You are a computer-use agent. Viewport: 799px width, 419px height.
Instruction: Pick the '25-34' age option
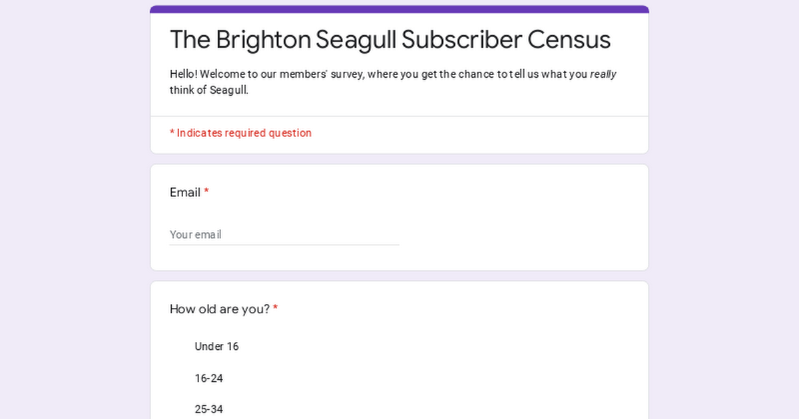tap(208, 409)
